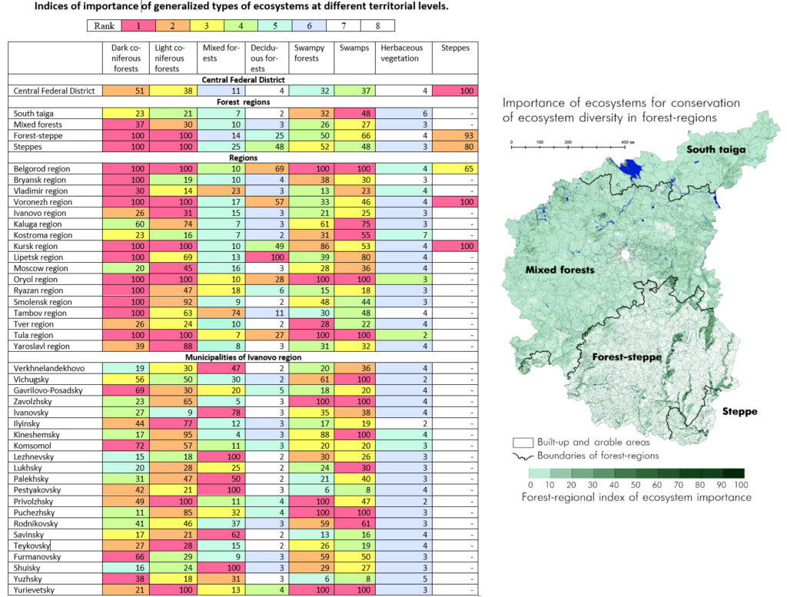The image size is (787, 597).
Task: Click the orange Rank 2 legend swatch
Action: coord(173,25)
